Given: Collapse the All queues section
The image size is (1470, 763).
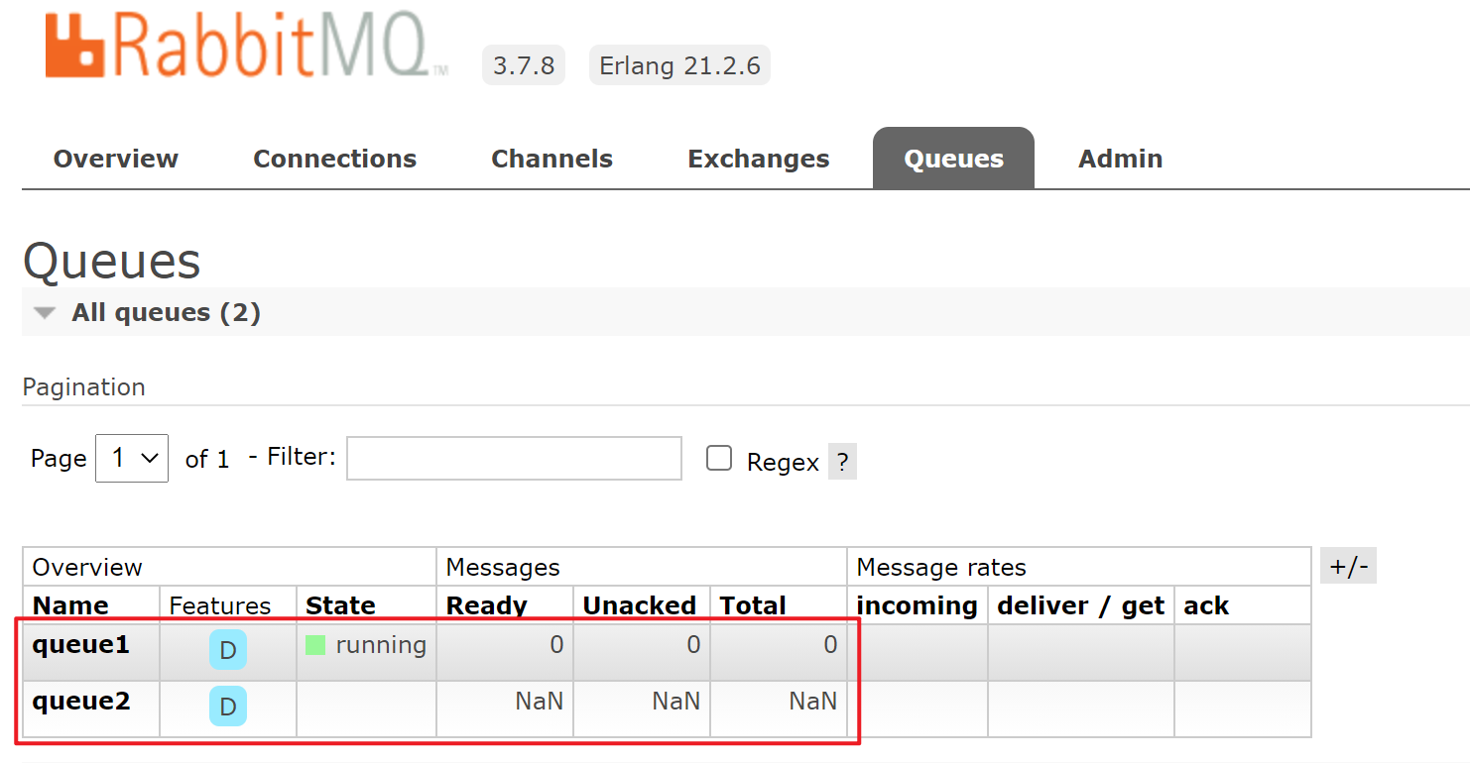Looking at the screenshot, I should [x=45, y=313].
